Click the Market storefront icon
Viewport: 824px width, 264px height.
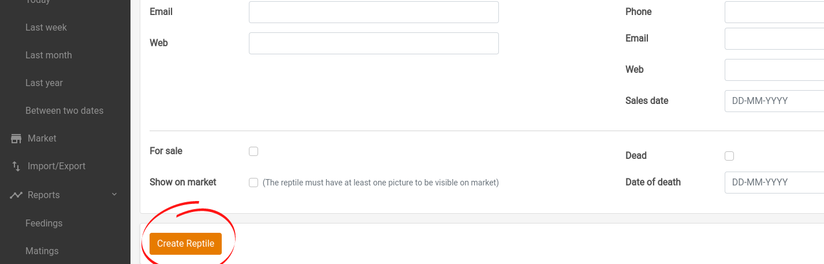(x=16, y=139)
